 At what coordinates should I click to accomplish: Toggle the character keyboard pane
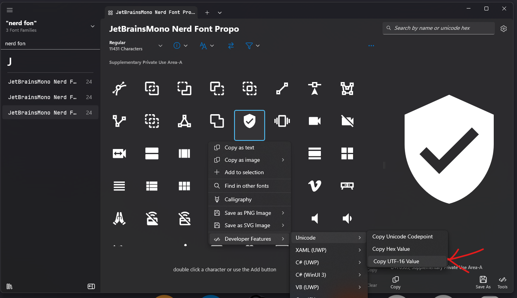[91, 286]
